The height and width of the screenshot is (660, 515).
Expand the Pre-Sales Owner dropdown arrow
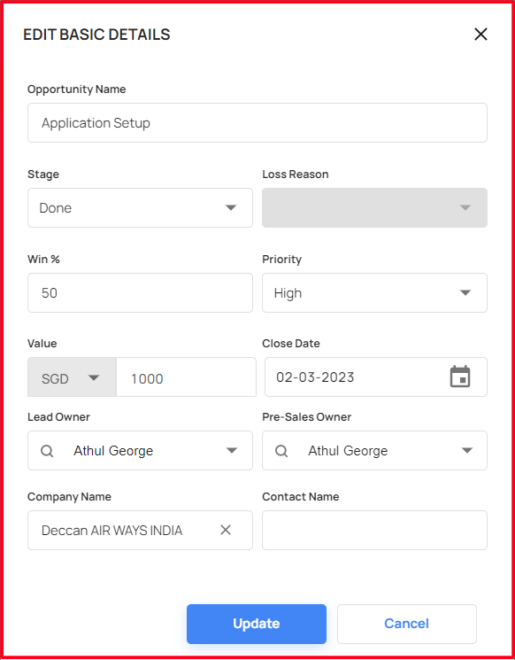point(466,451)
